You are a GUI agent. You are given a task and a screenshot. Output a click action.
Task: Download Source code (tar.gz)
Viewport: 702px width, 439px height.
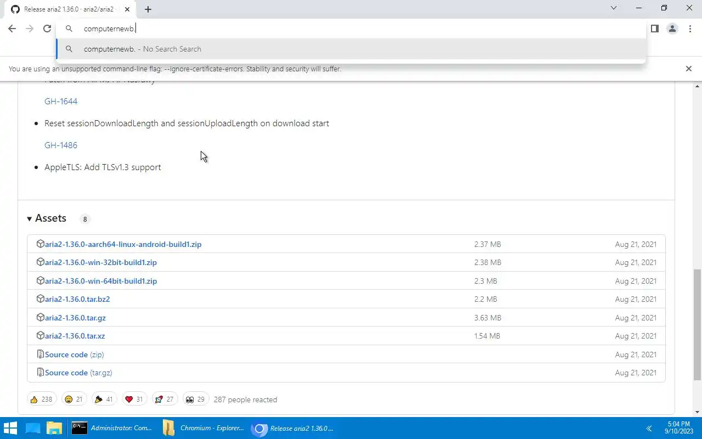[78, 373]
